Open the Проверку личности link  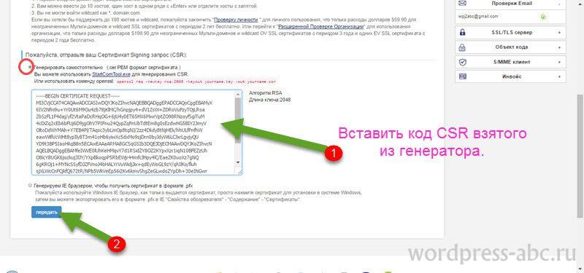(234, 19)
